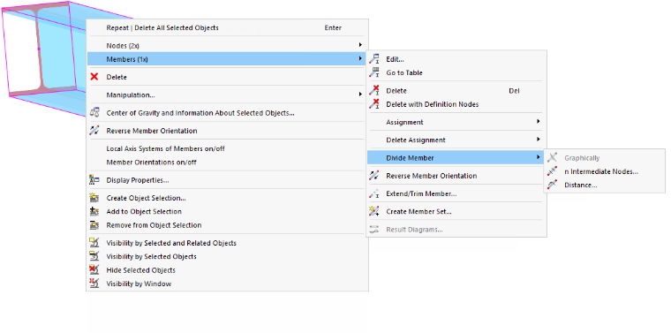This screenshot has width=671, height=333.
Task: Click the Distance divide icon
Action: tap(553, 185)
